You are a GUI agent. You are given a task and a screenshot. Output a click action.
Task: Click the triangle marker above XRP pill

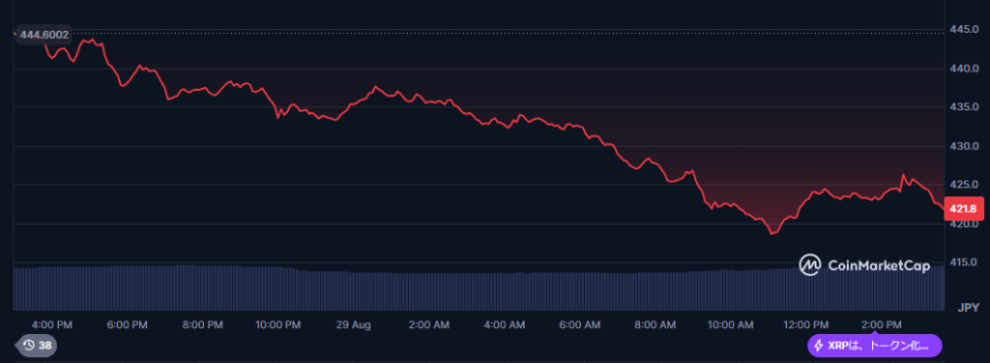tap(874, 332)
